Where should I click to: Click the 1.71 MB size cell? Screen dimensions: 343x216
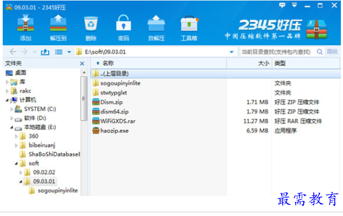click(x=257, y=102)
